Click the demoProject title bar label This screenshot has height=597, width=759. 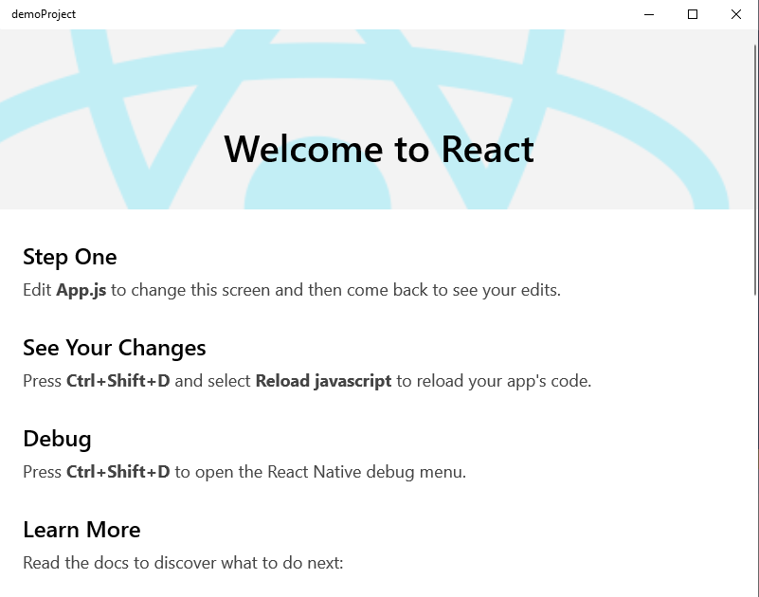pos(45,14)
